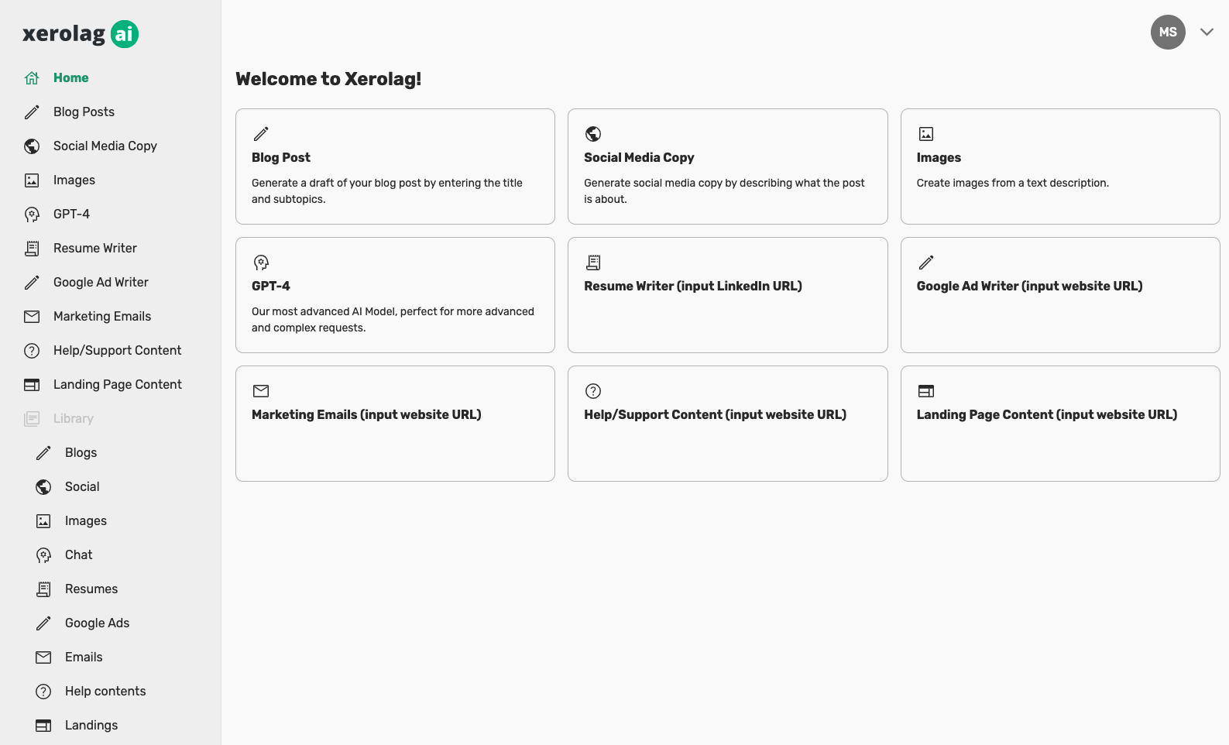This screenshot has height=745, width=1229.
Task: Open Resumes under Library
Action: click(x=91, y=589)
